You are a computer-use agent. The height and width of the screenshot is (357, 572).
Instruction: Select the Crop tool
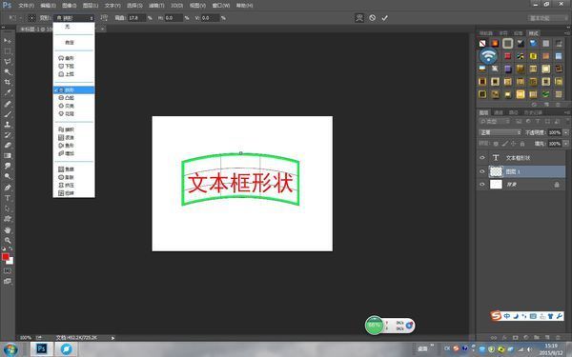click(x=8, y=82)
